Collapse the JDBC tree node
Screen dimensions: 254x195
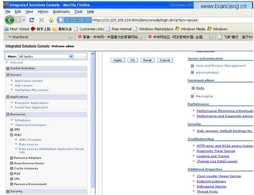(12, 135)
